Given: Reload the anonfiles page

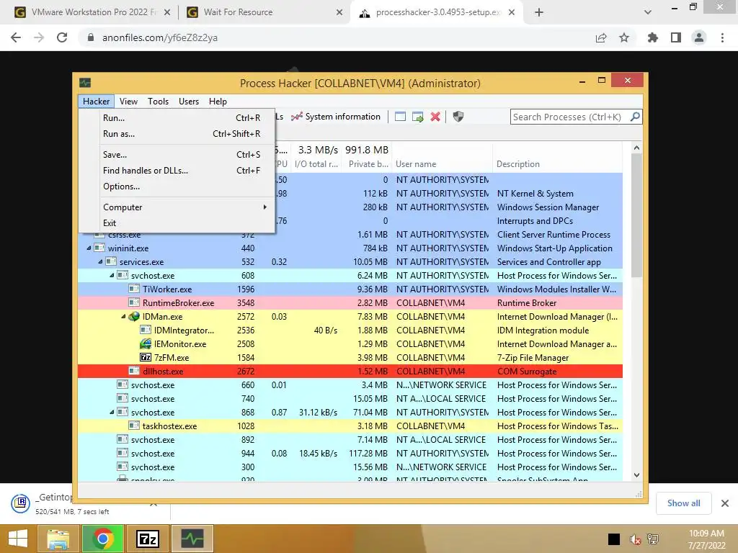Looking at the screenshot, I should (62, 37).
